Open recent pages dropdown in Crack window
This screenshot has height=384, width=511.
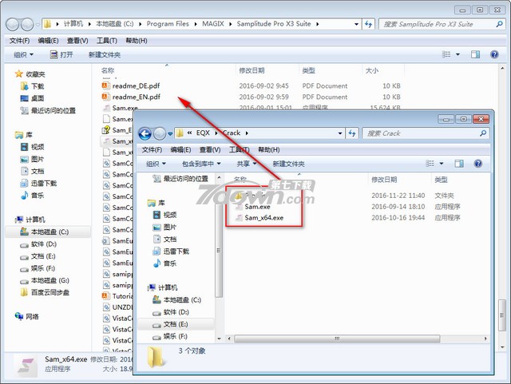tap(170, 133)
